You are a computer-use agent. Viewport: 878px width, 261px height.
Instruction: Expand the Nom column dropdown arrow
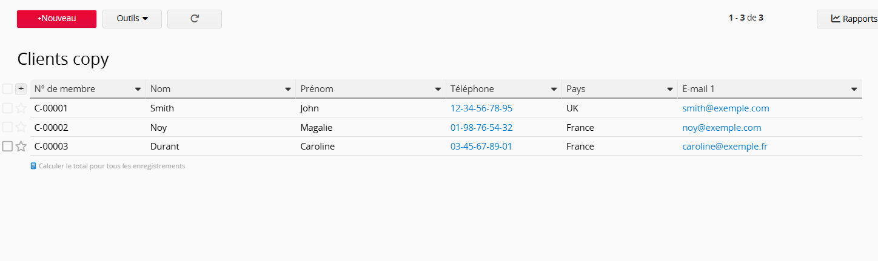(x=288, y=89)
